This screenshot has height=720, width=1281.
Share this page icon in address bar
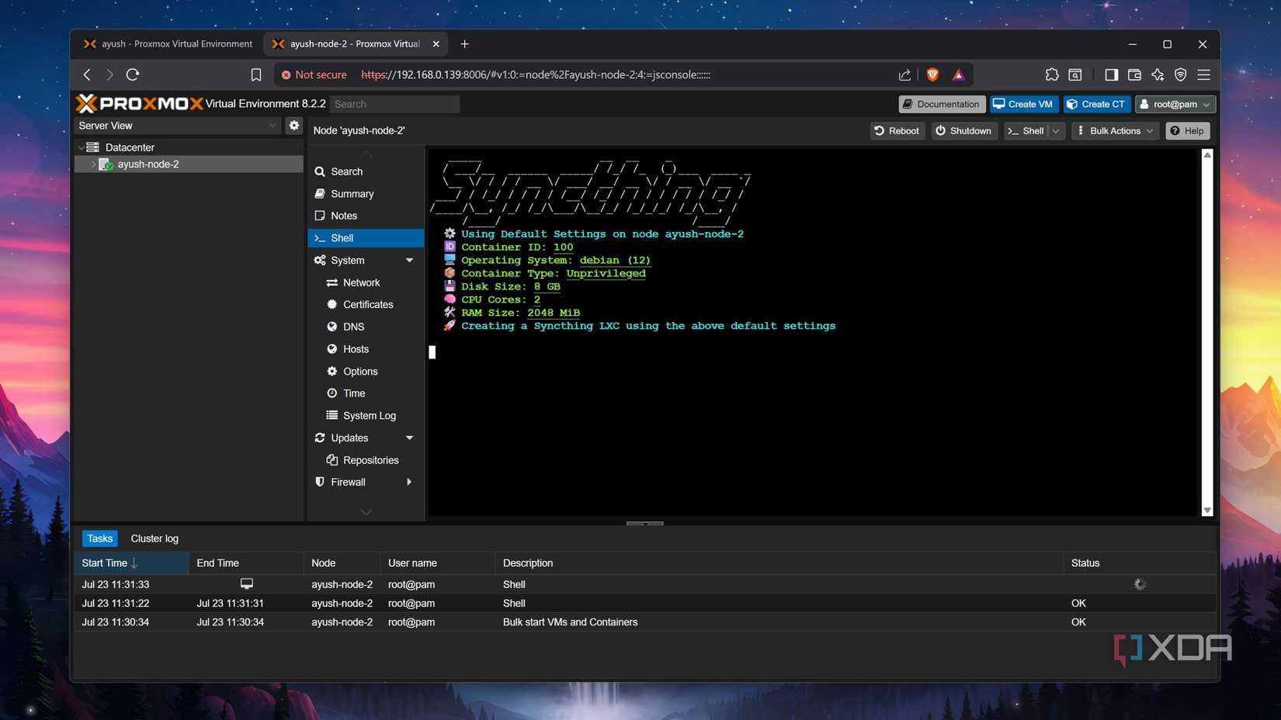point(904,74)
